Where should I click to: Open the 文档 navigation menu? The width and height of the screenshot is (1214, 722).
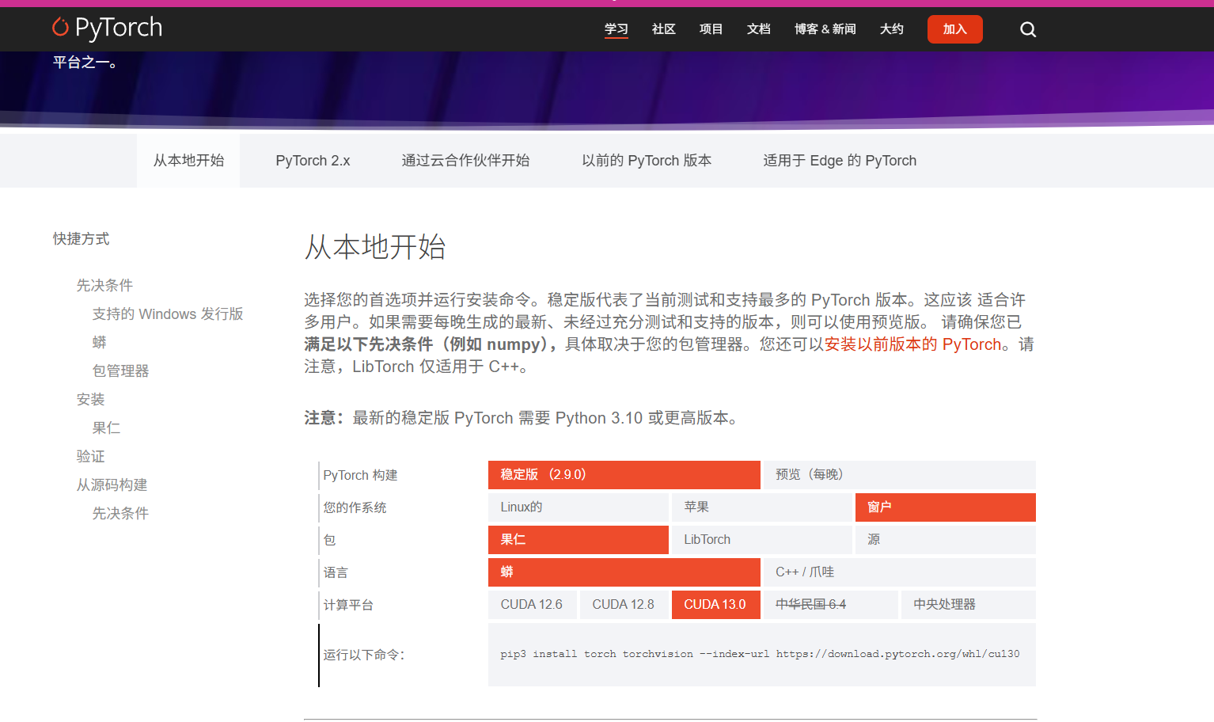(758, 29)
